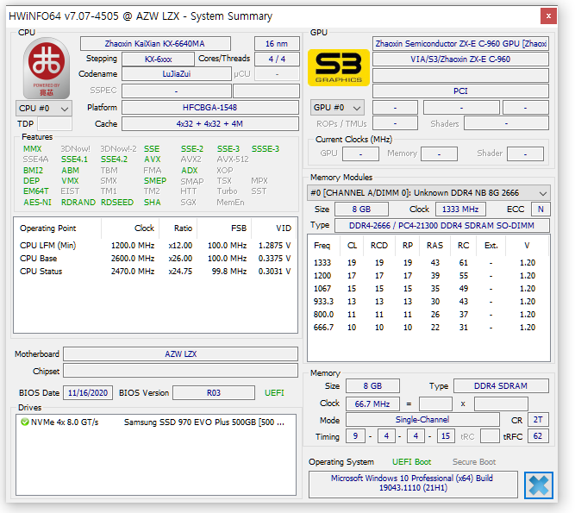This screenshot has height=513, width=575.
Task: Click the Mode field Single-Channel
Action: tap(422, 420)
